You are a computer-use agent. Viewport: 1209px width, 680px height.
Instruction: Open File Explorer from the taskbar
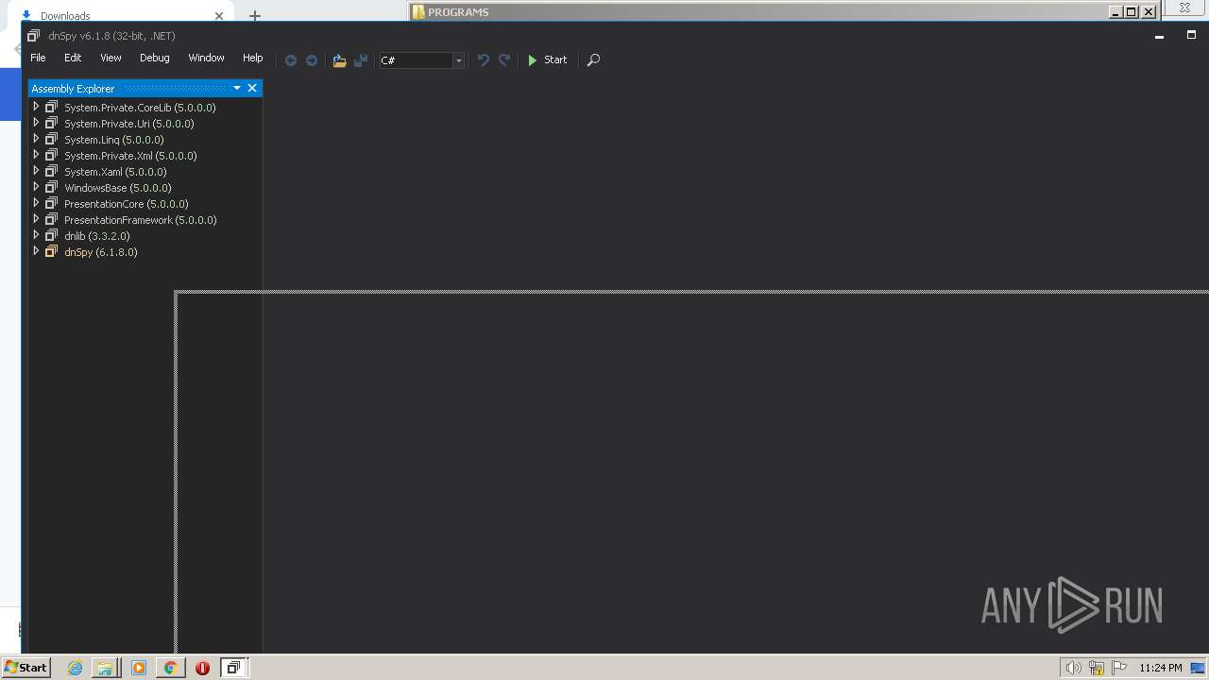click(x=105, y=667)
